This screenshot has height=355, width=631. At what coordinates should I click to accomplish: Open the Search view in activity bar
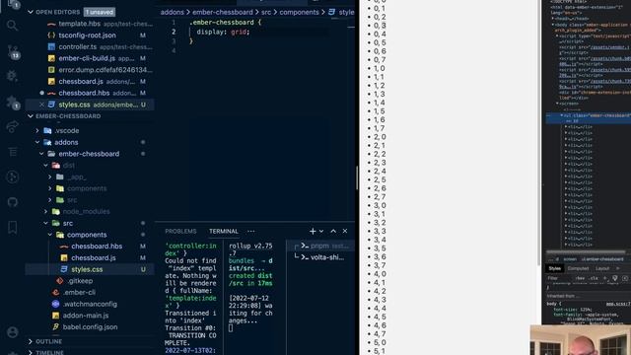[x=12, y=26]
